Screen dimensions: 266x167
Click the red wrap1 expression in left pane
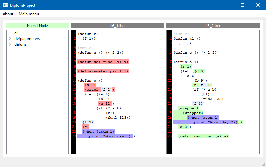tap(92, 89)
